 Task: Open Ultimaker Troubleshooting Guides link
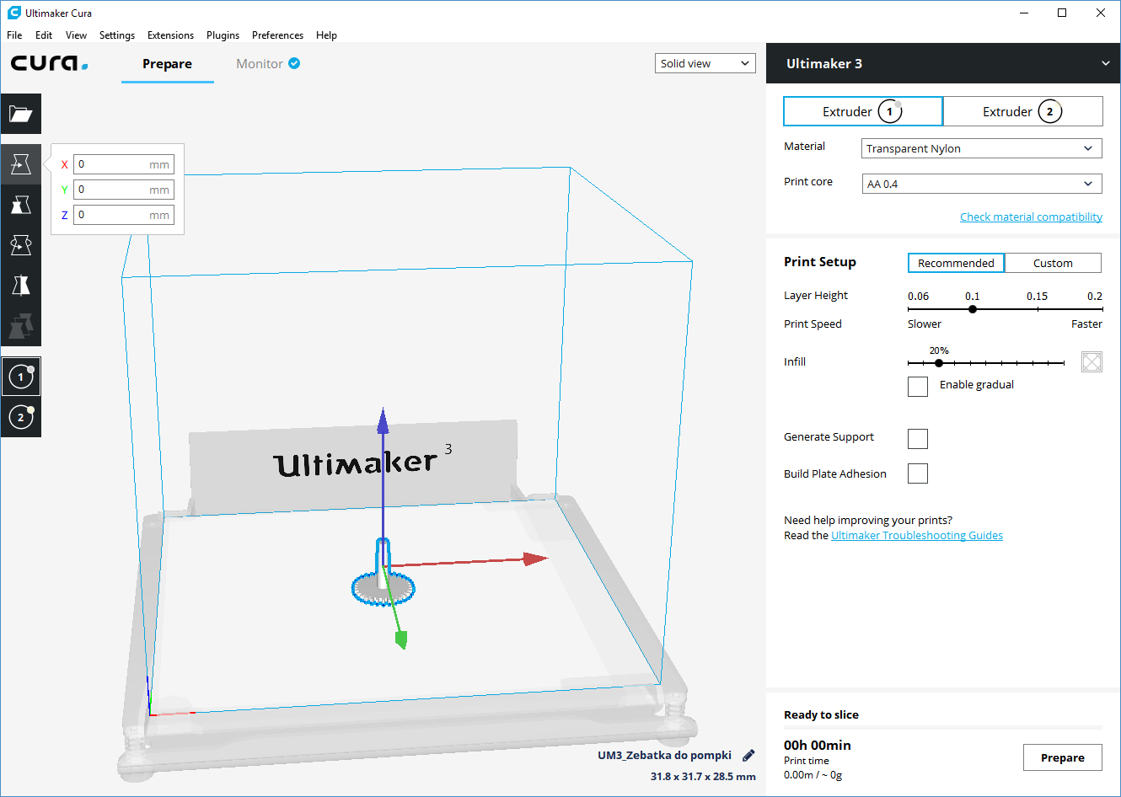coord(917,535)
